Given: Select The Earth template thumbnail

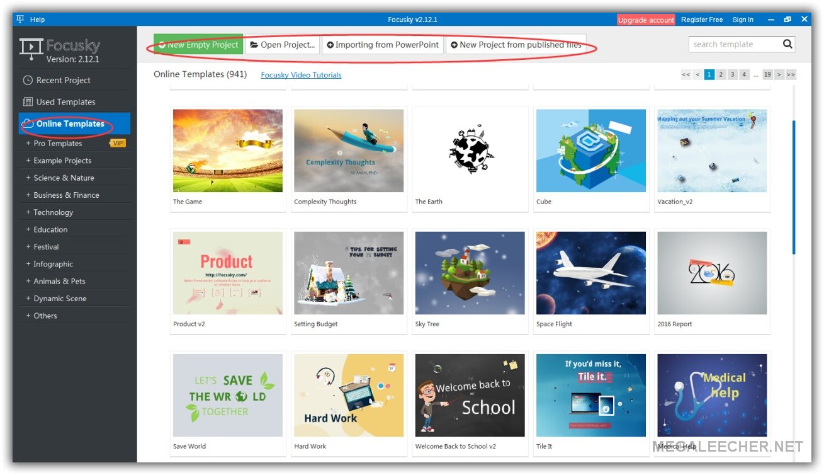Looking at the screenshot, I should click(470, 151).
